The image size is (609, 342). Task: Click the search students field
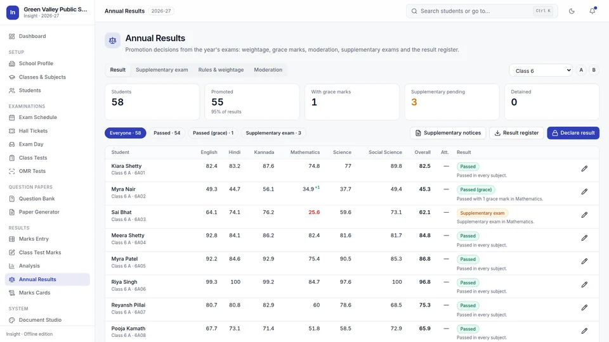point(482,11)
